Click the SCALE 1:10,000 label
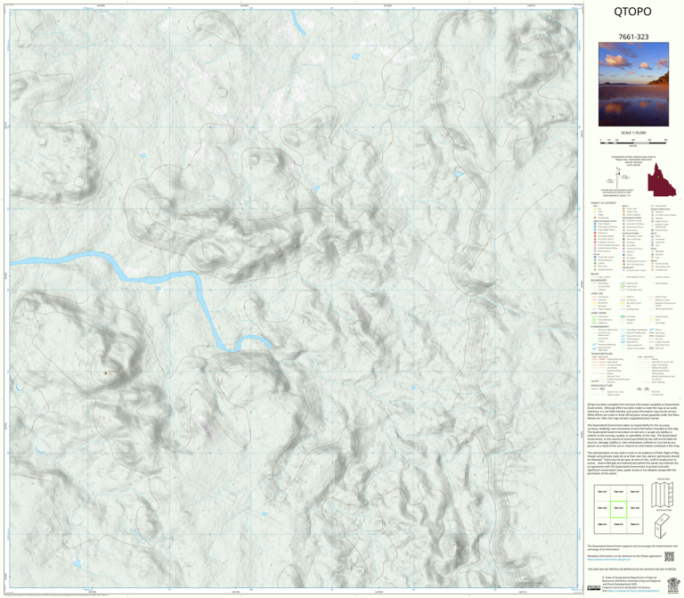 (633, 133)
